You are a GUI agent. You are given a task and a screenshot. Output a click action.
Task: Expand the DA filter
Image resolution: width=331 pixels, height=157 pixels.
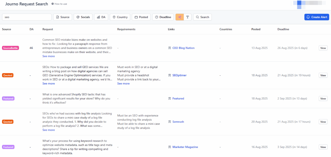tap(101, 17)
